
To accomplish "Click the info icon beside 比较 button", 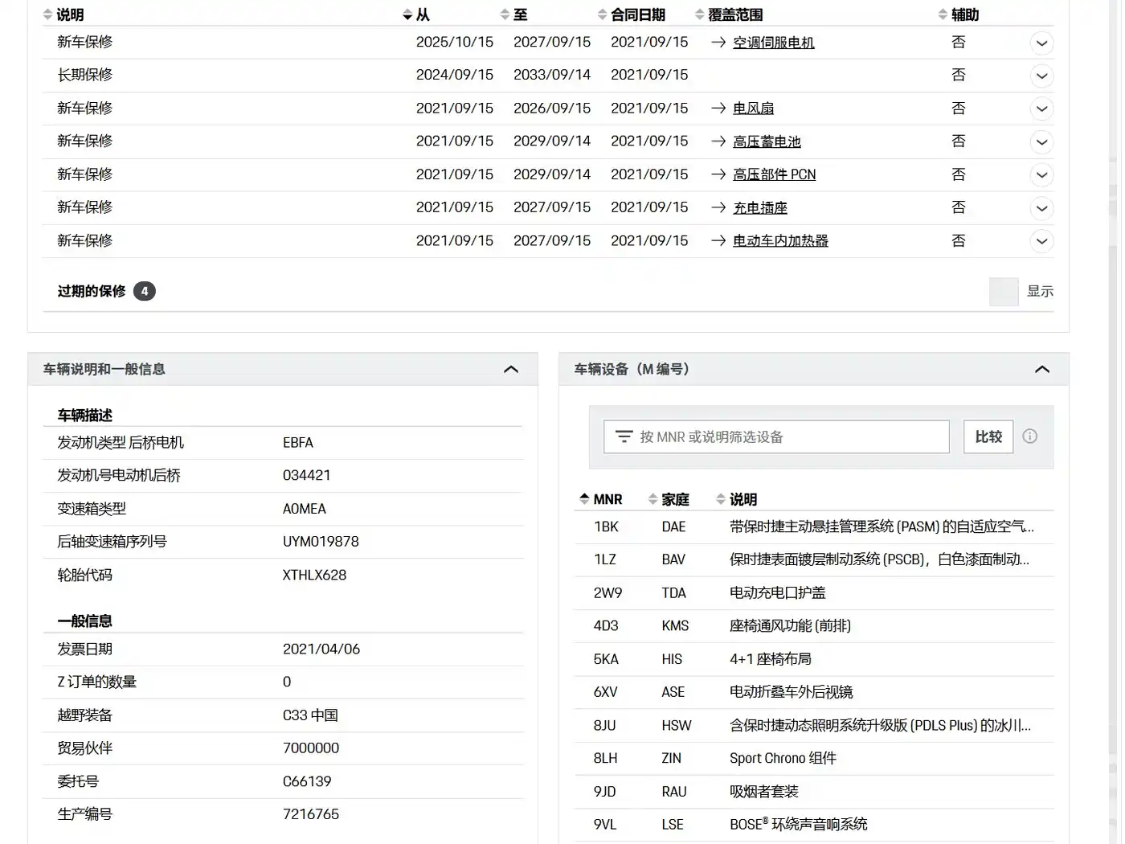I will pyautogui.click(x=1029, y=436).
